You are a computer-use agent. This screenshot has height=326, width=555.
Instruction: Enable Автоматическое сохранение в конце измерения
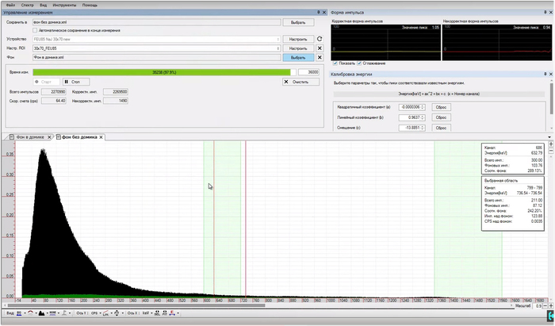[34, 29]
